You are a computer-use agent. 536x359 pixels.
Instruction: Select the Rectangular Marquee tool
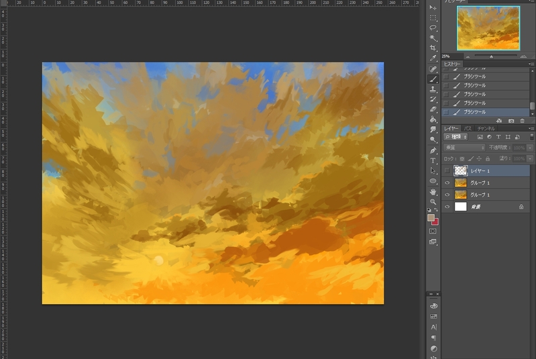[433, 17]
